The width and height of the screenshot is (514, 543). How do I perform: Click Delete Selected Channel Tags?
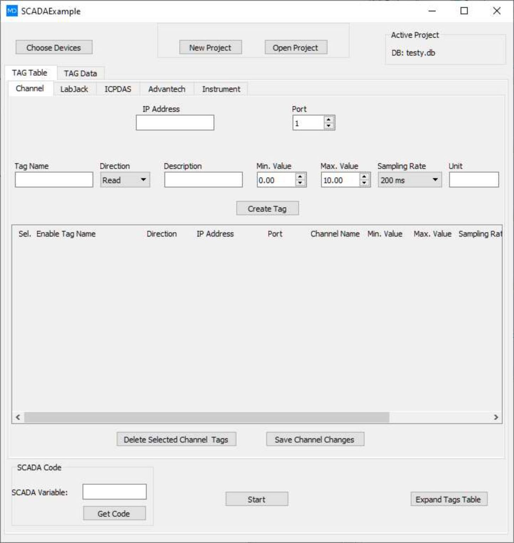pos(177,439)
